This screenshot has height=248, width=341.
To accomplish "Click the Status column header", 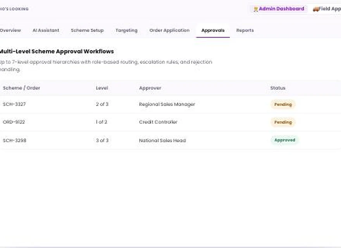I will 278,88.
